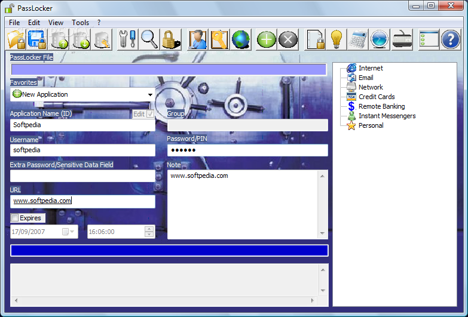Expand the Favorites New Application dropdown
The image size is (468, 317).
[x=150, y=94]
